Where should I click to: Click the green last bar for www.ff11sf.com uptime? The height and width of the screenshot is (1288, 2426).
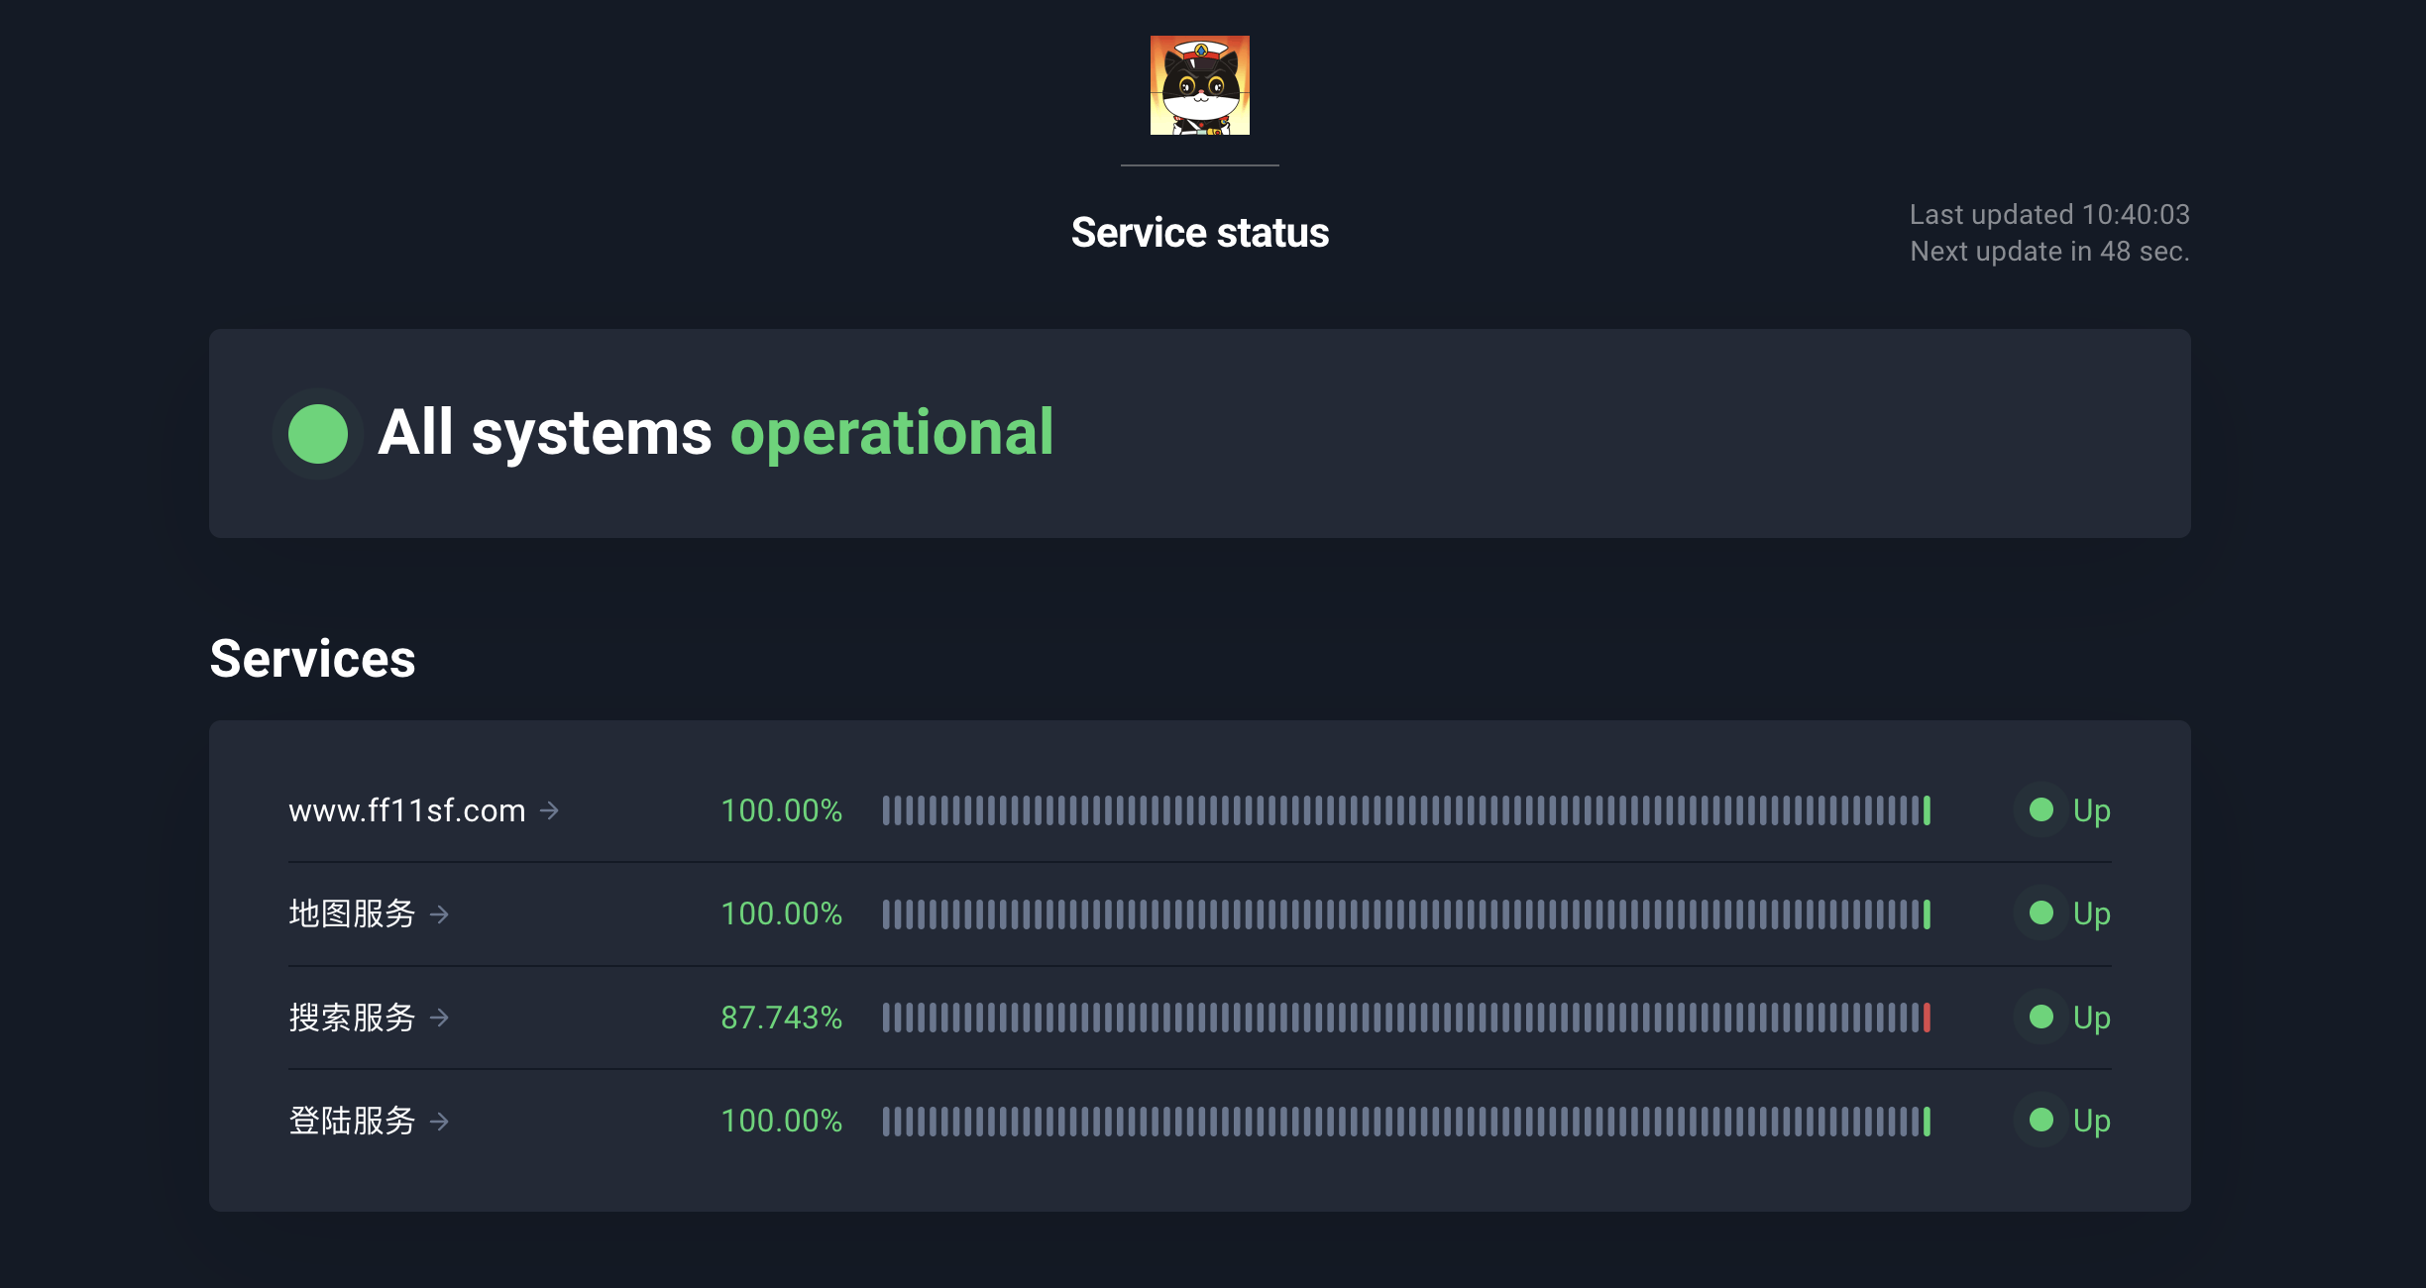coord(1927,810)
